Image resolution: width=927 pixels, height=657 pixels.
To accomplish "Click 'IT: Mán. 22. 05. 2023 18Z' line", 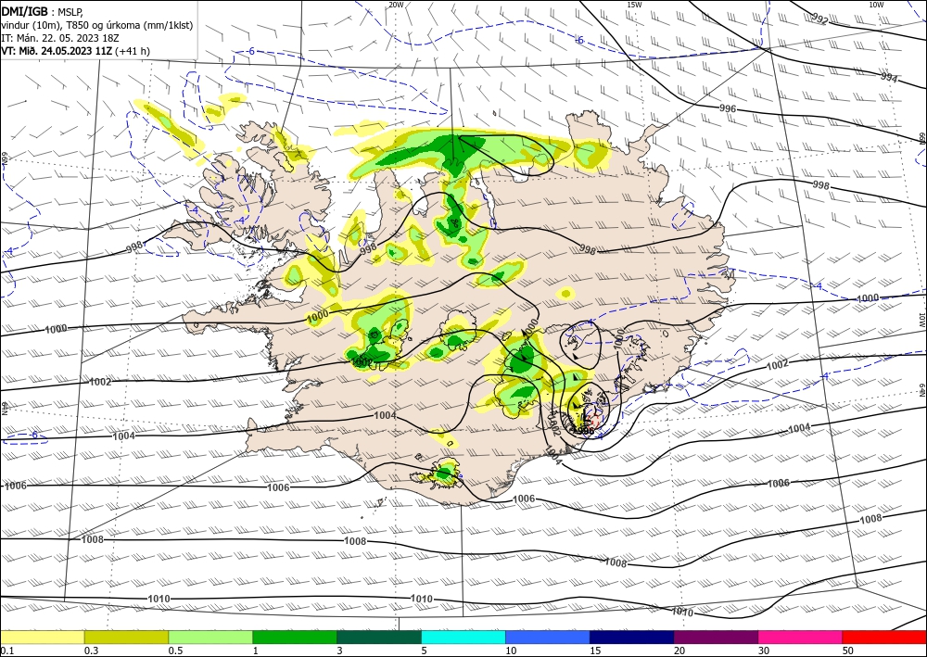I will (61, 38).
